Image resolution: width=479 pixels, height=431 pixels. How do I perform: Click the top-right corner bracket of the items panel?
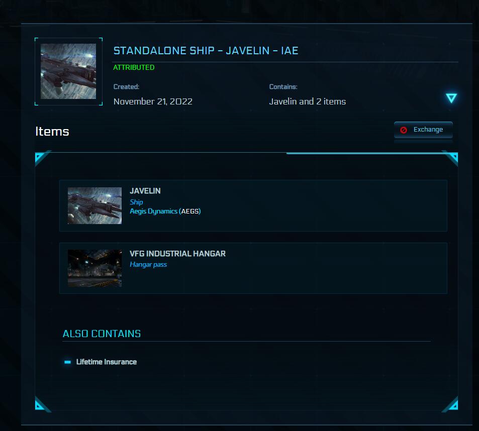[450, 158]
